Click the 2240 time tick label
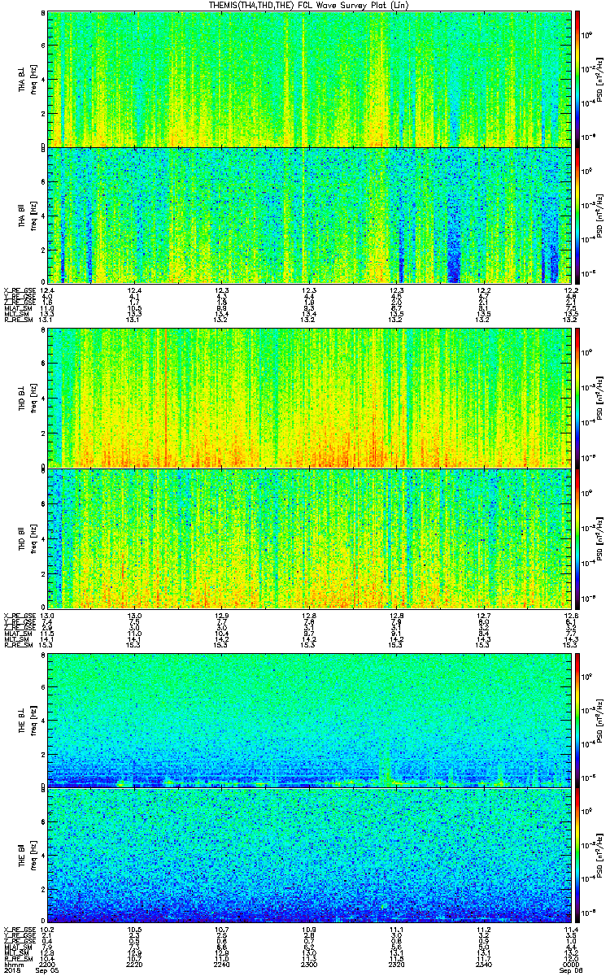The height and width of the screenshot is (976, 610). pyautogui.click(x=221, y=963)
